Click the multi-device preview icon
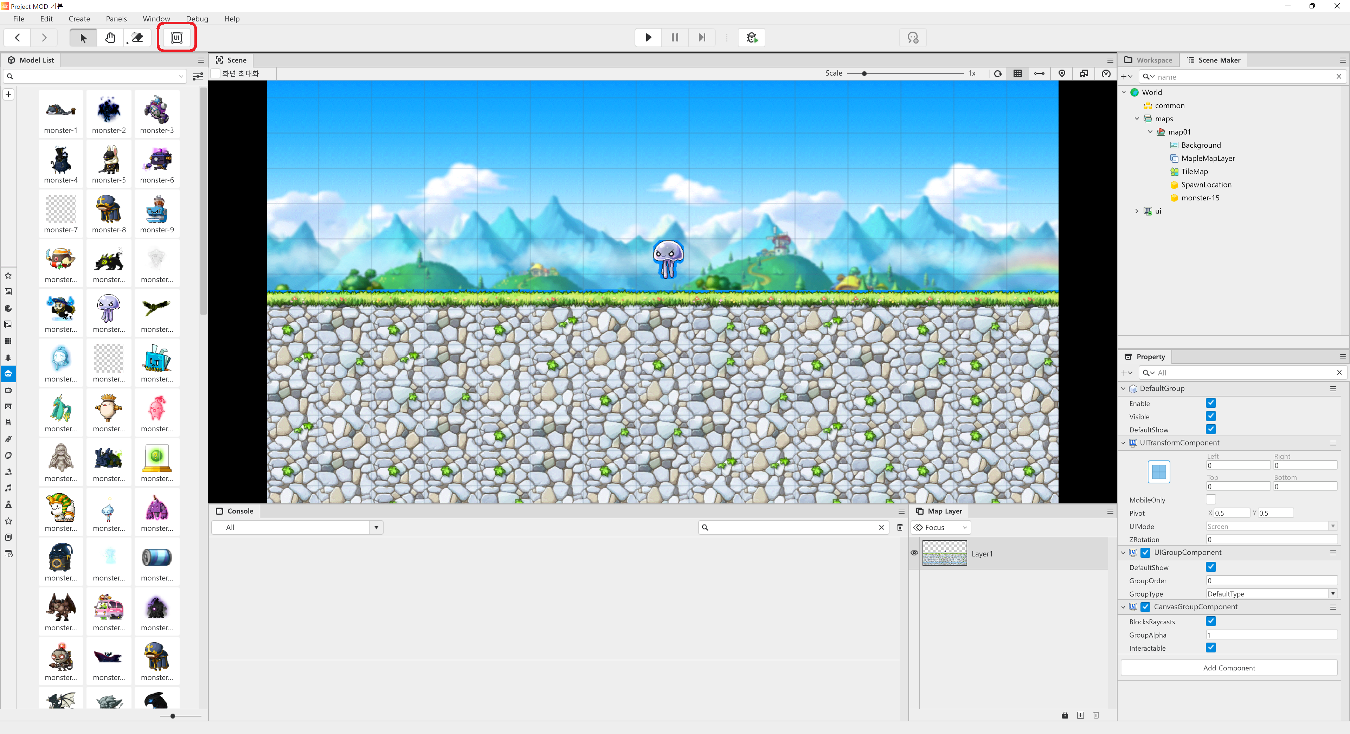This screenshot has width=1350, height=734. pyautogui.click(x=1084, y=73)
